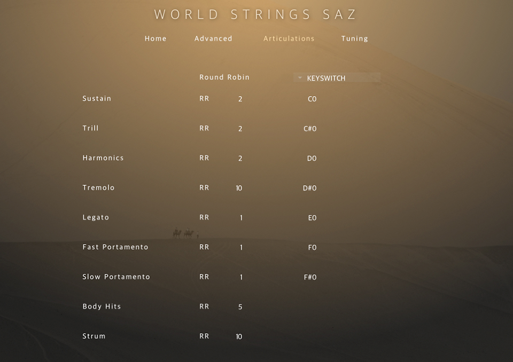513x362 pixels.
Task: Click the Strum articulation label
Action: pos(94,336)
